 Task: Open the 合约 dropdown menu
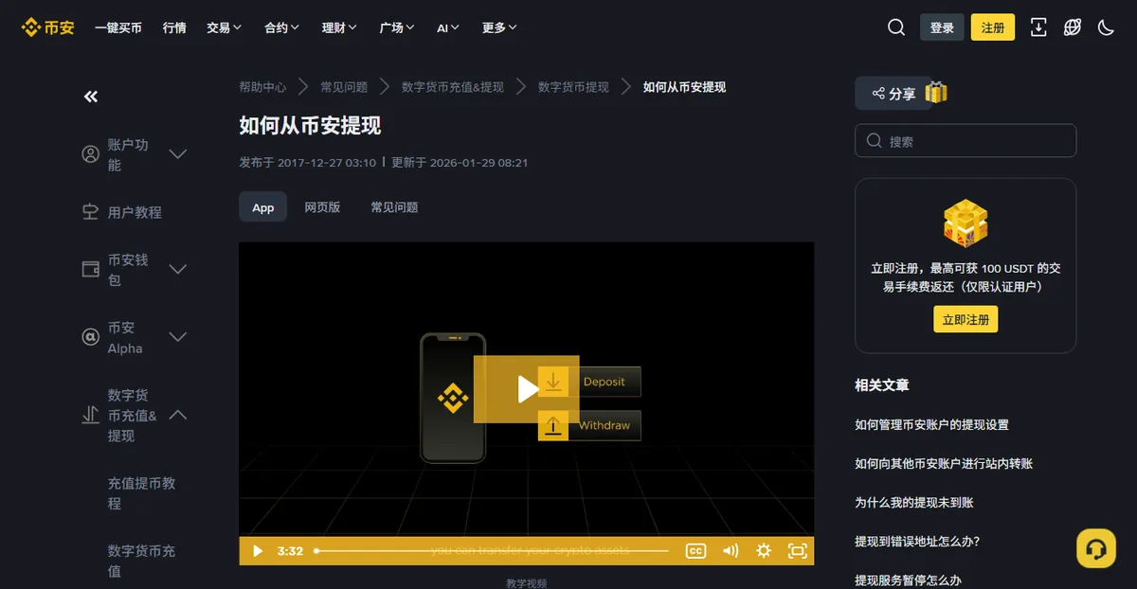(282, 27)
